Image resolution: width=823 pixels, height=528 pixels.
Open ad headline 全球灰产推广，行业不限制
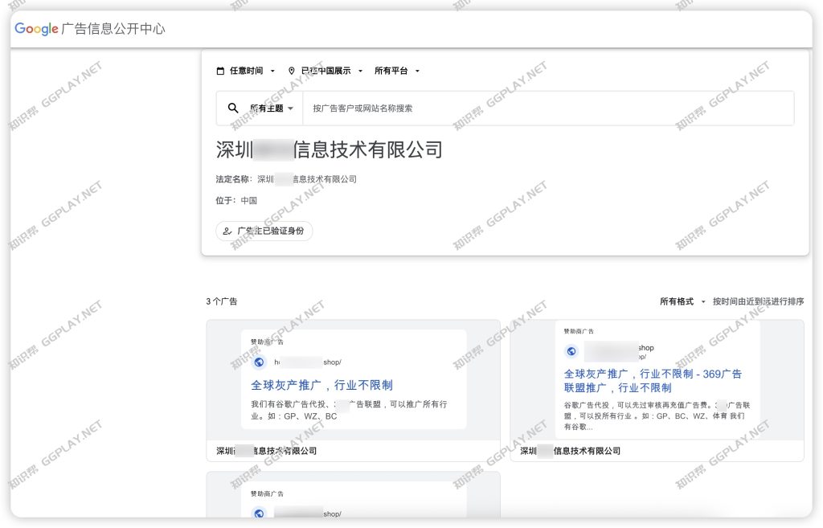[321, 385]
